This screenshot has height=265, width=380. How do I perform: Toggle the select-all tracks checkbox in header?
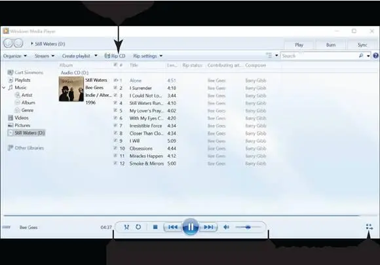coord(115,65)
